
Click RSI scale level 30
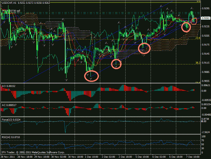point(203,148)
